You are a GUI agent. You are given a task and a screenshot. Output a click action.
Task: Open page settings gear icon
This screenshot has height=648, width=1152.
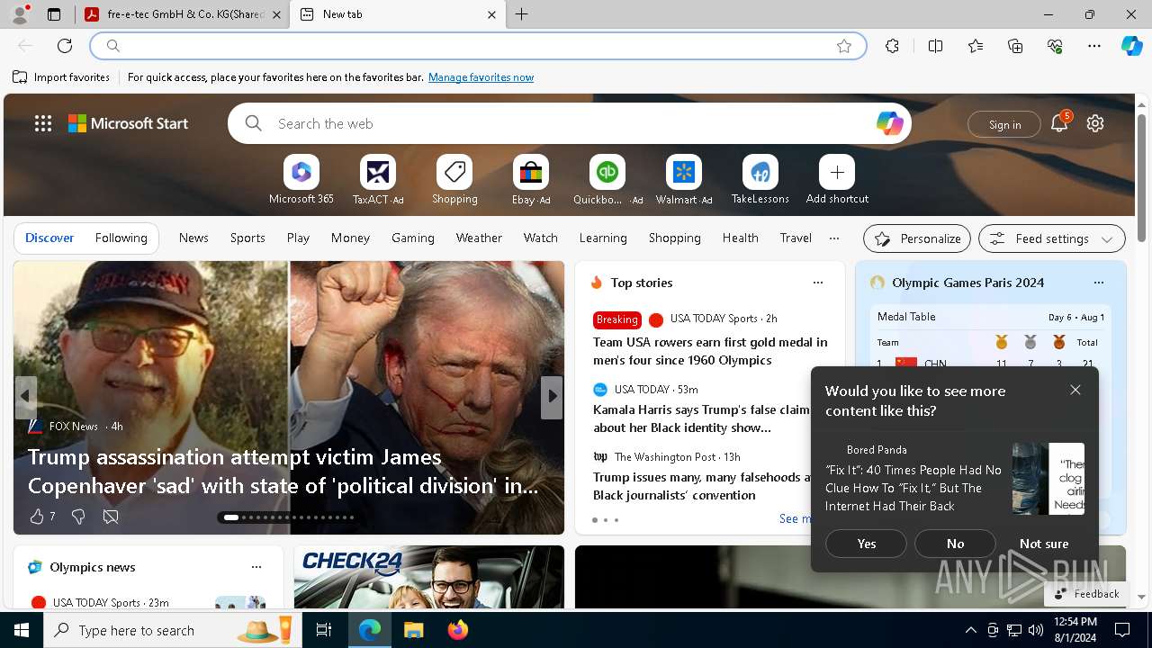point(1095,123)
